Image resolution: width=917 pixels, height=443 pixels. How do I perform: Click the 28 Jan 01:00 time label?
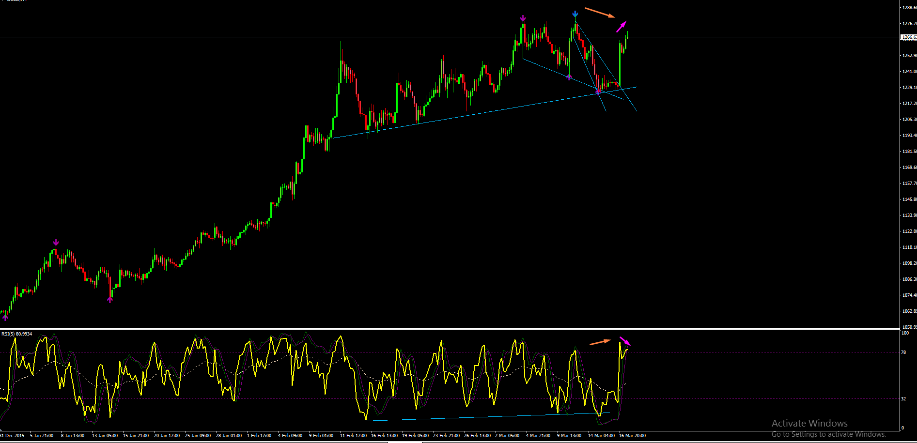[x=229, y=436]
